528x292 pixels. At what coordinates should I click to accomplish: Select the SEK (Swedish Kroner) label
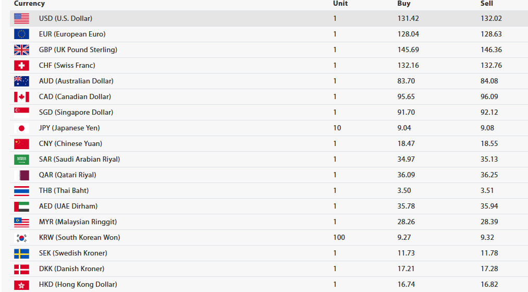click(x=73, y=253)
